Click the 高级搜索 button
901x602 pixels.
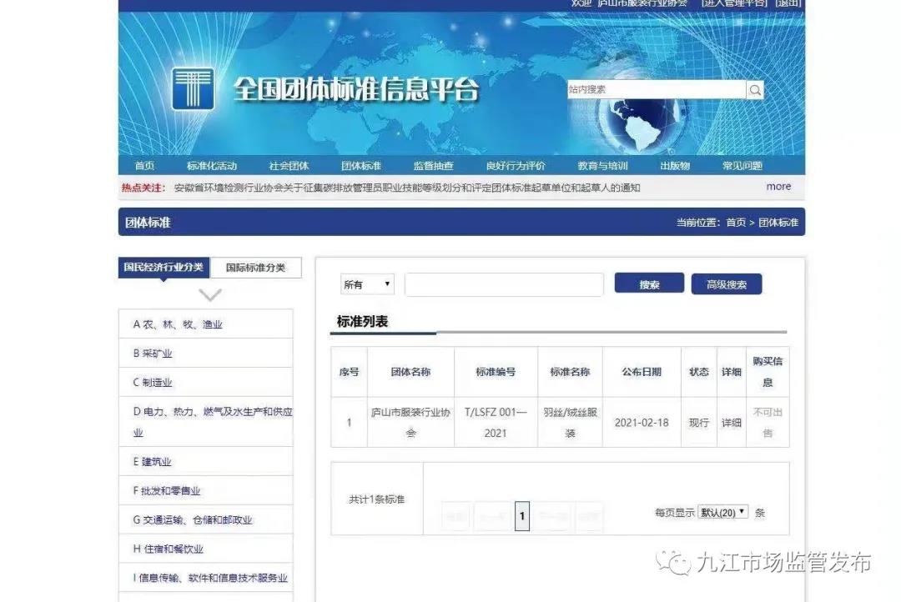(727, 284)
